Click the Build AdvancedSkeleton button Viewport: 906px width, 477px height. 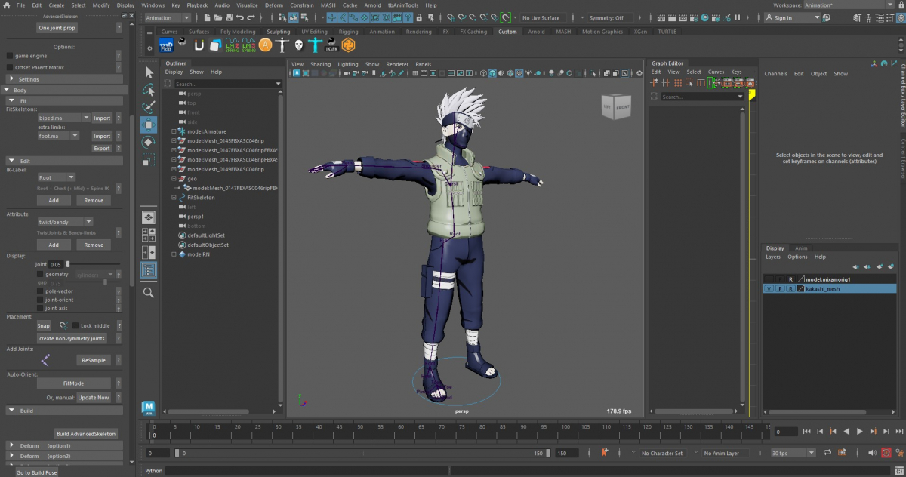click(x=87, y=434)
